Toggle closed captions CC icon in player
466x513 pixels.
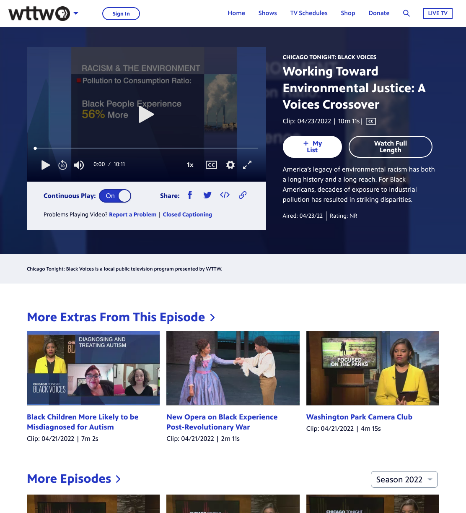click(211, 165)
